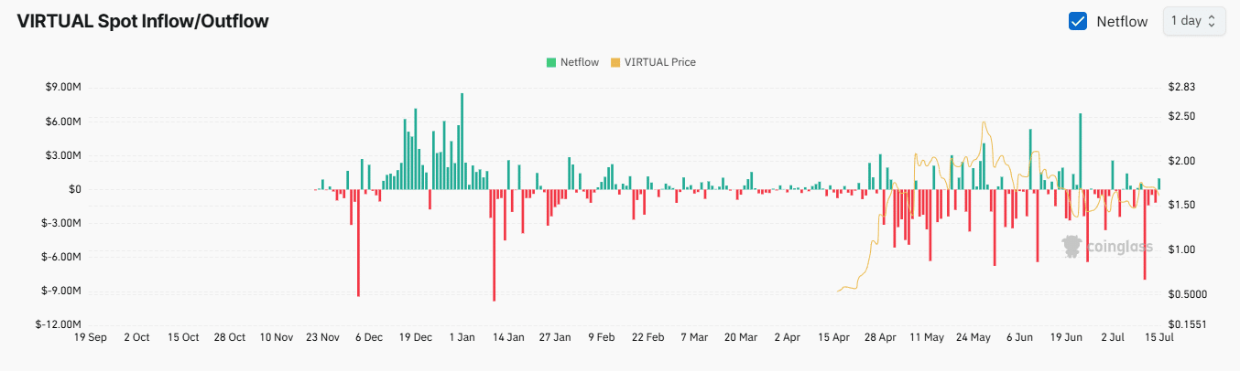Click the $9.00M left axis label
This screenshot has height=371, width=1240.
pos(63,88)
